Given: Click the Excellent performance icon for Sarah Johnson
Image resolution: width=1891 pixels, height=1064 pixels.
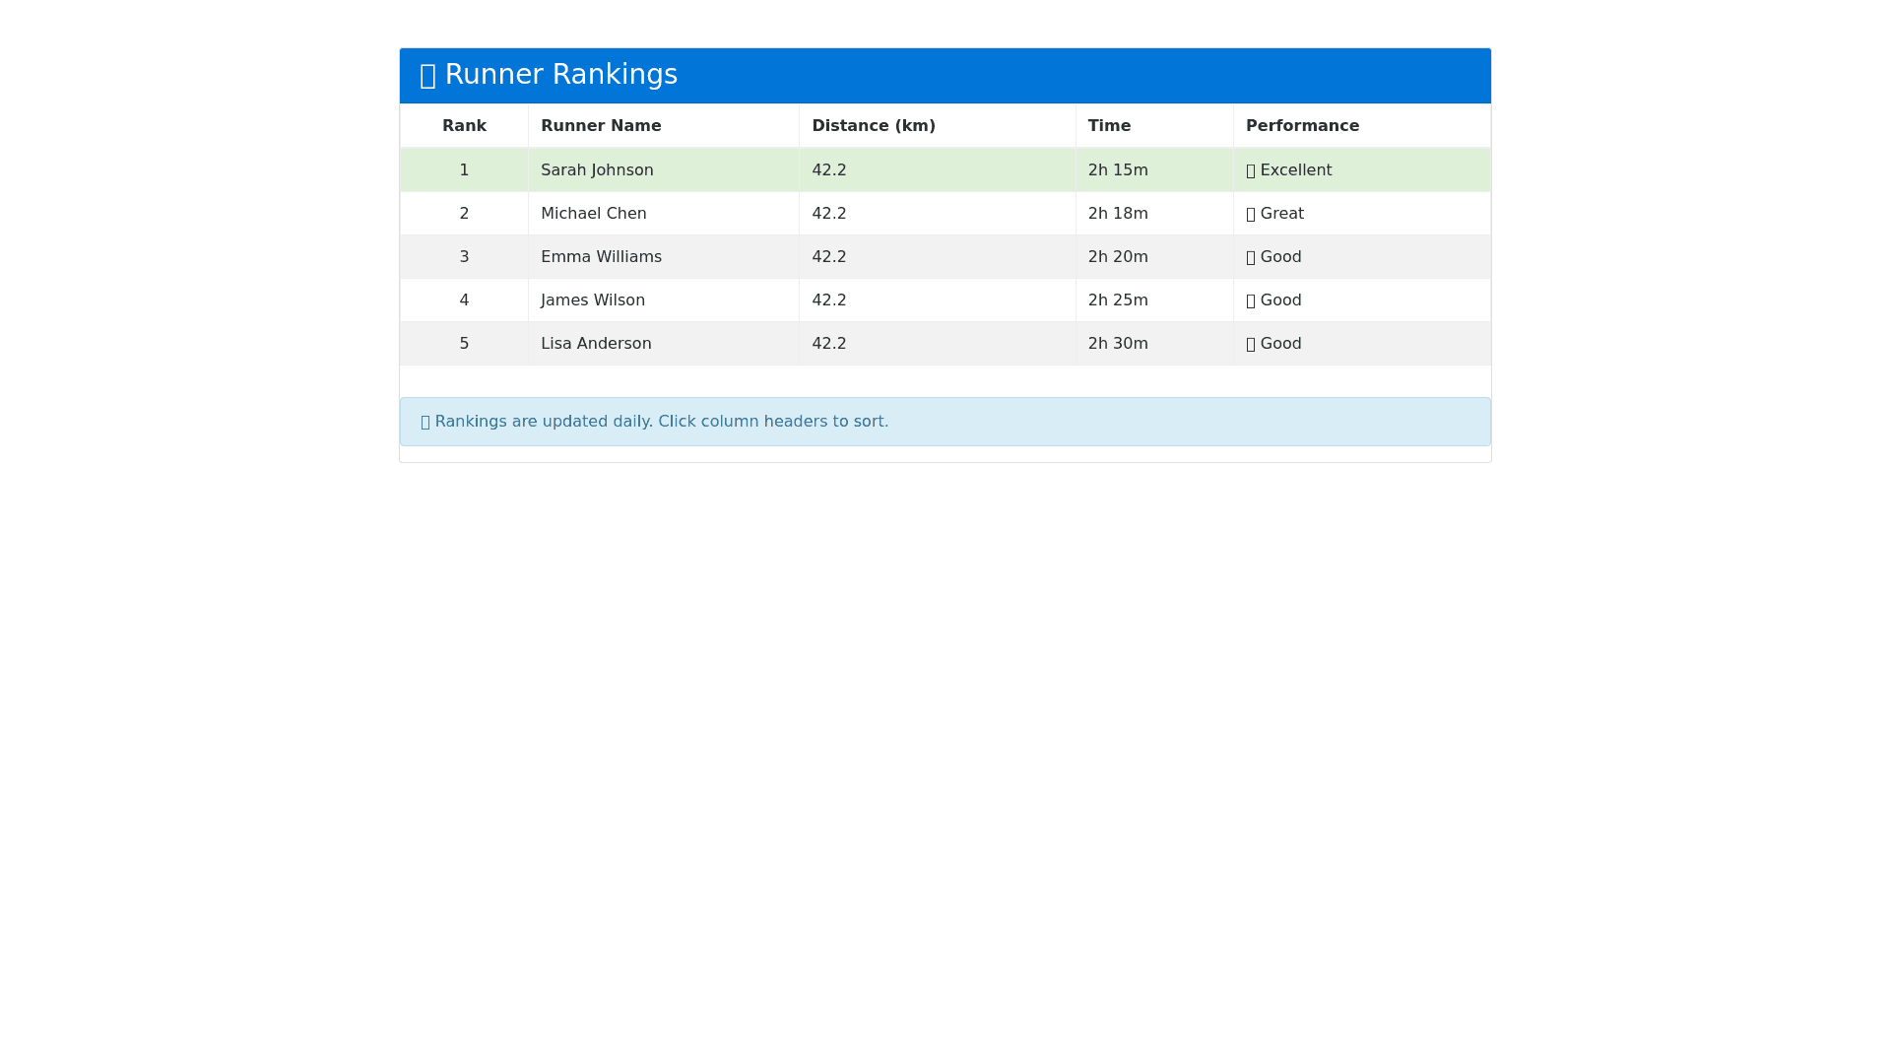Looking at the screenshot, I should coord(1251,170).
